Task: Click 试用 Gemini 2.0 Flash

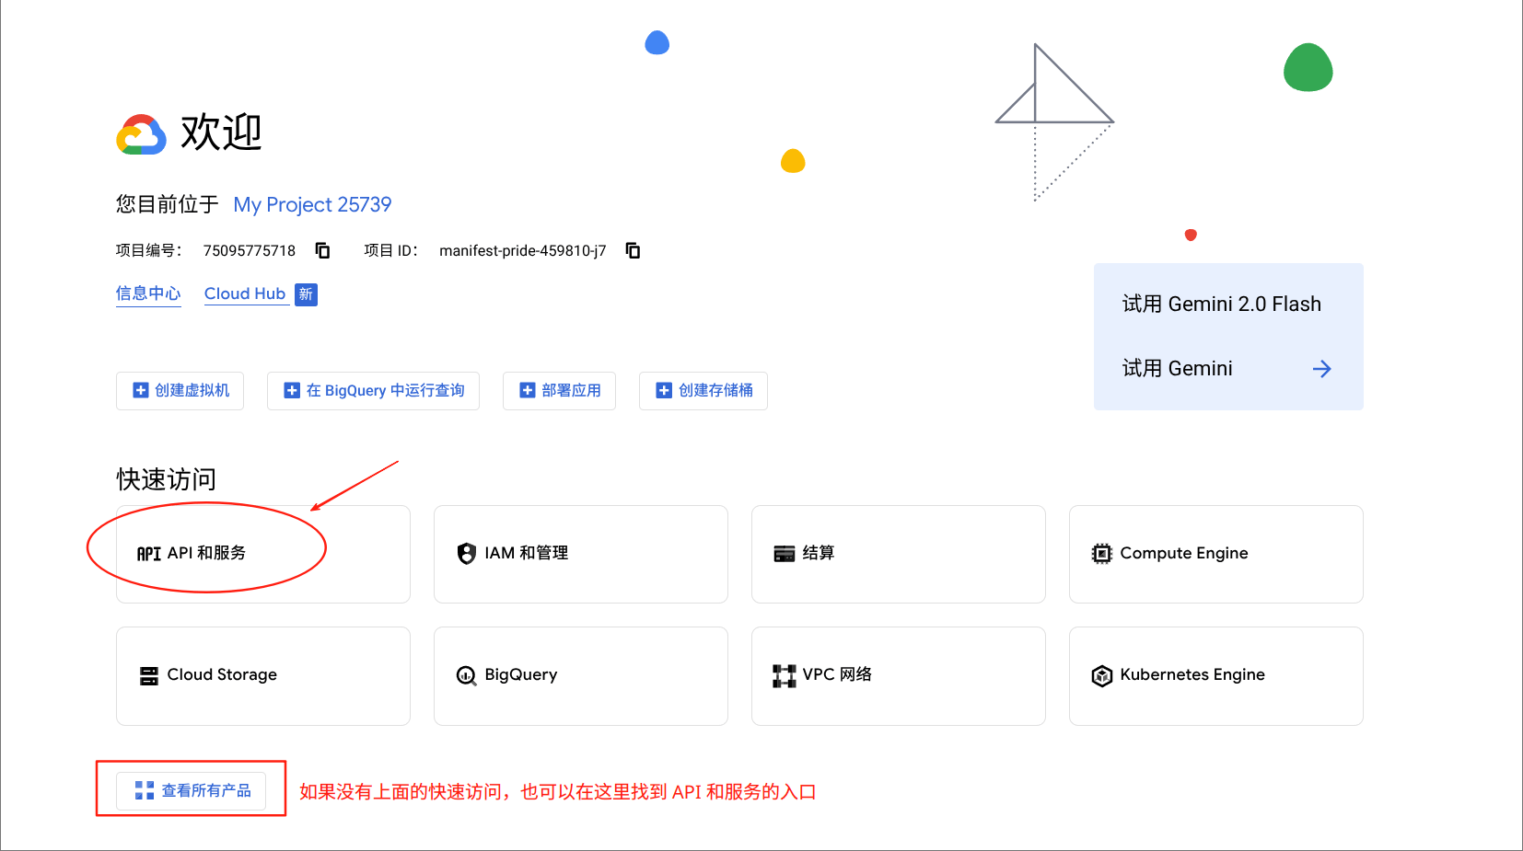Action: 1222,304
